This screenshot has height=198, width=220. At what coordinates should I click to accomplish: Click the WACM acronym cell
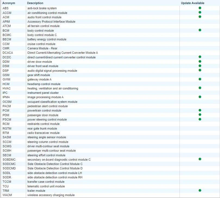(x=8, y=195)
